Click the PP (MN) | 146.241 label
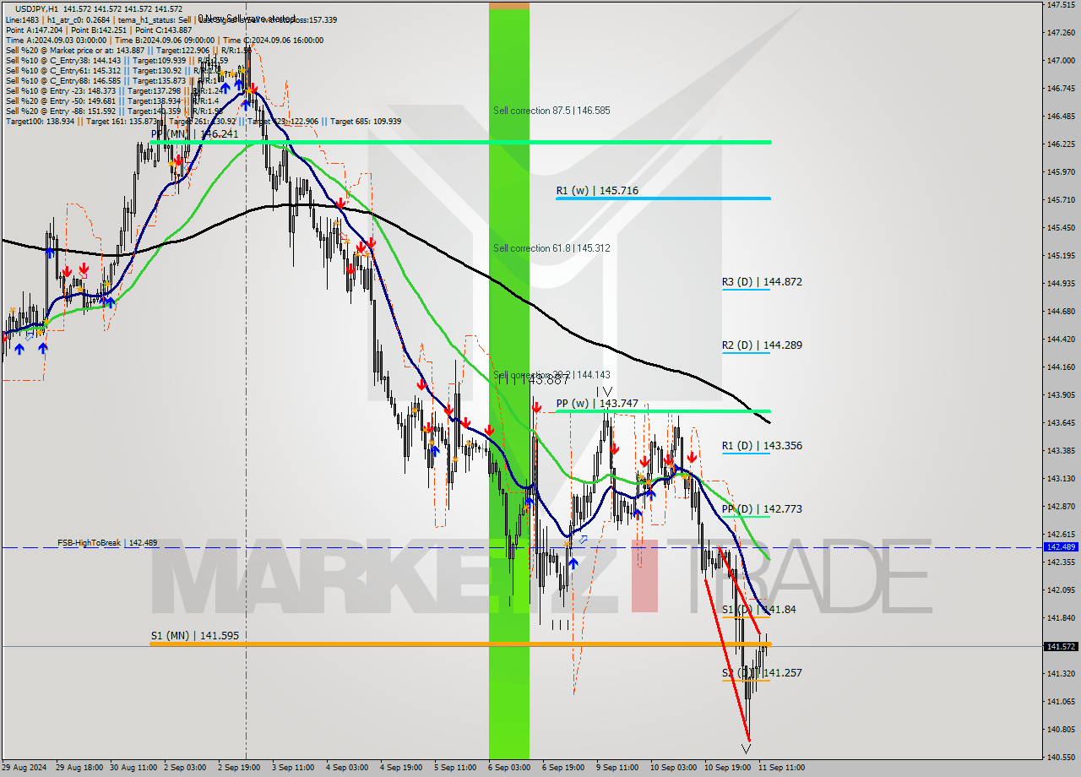Screen dimensions: 1081x777 point(194,134)
